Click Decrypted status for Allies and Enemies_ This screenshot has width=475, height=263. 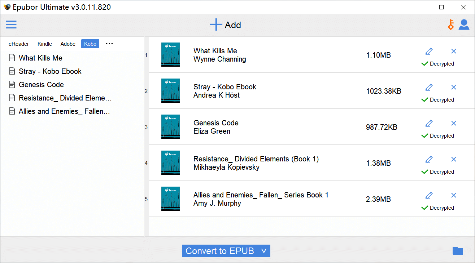tap(438, 208)
